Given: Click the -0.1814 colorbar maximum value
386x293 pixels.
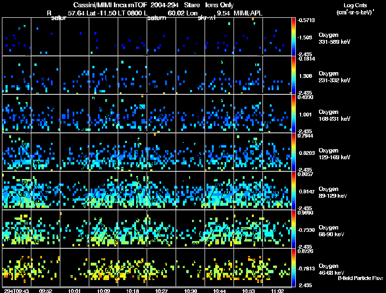Looking at the screenshot, I should point(306,59).
